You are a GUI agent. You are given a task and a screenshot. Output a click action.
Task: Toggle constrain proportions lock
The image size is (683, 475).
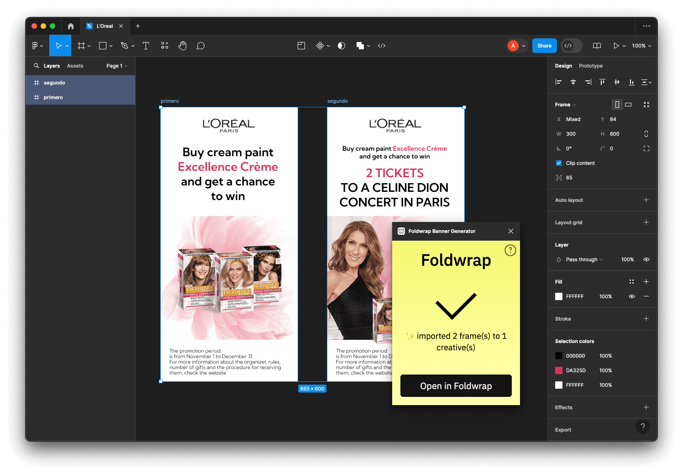click(646, 134)
